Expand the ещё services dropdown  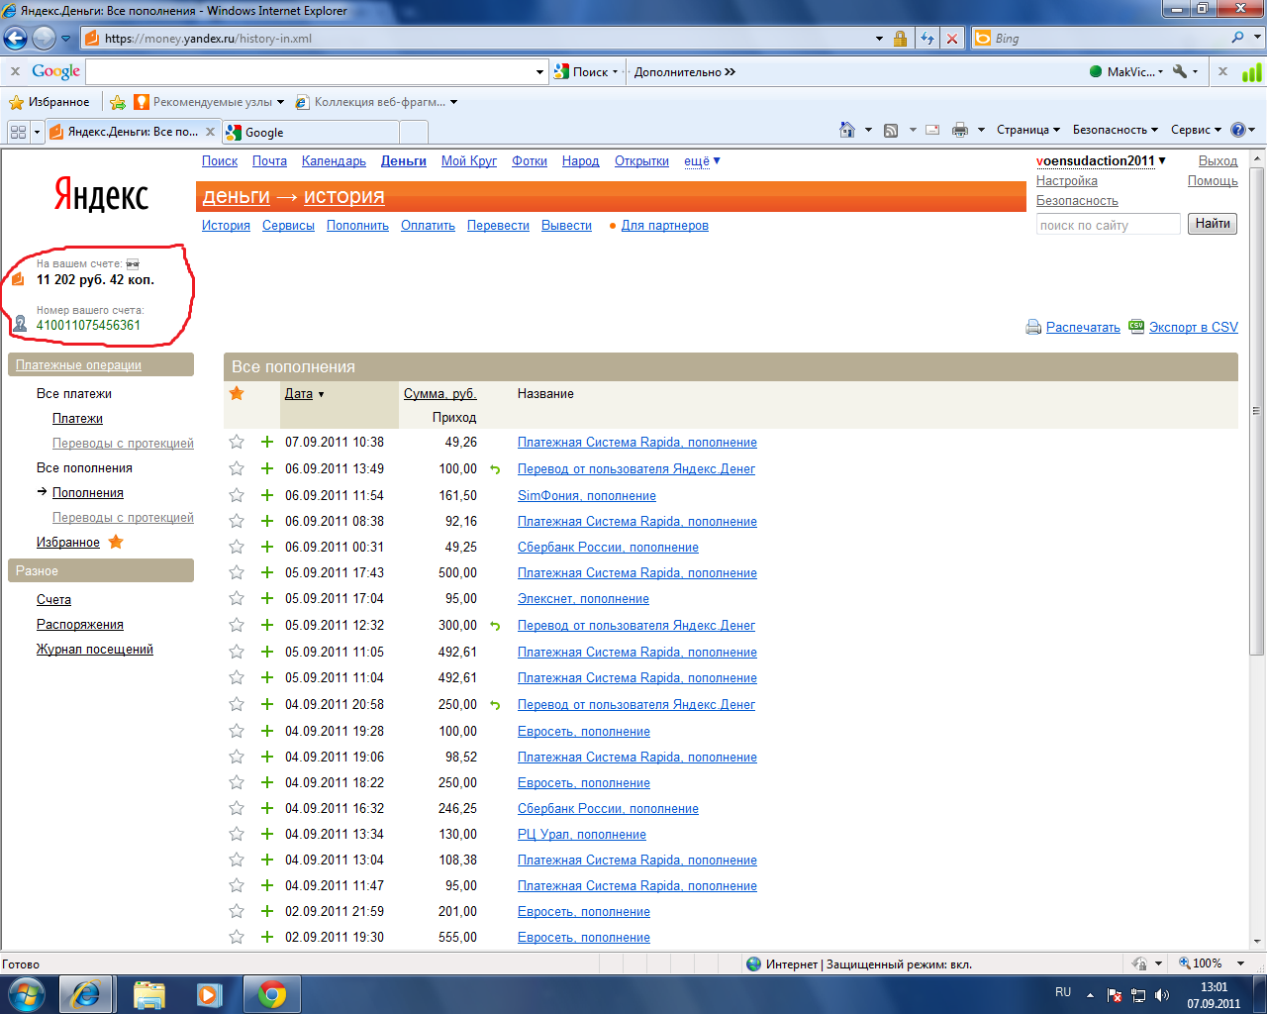click(702, 161)
